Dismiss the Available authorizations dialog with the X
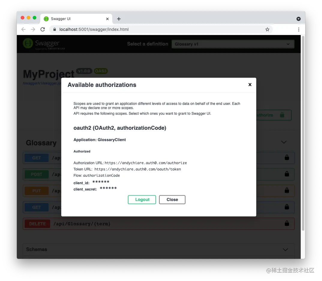This screenshot has height=281, width=322. click(x=250, y=84)
